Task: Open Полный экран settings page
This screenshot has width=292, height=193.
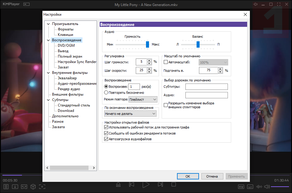Action: tap(70, 56)
